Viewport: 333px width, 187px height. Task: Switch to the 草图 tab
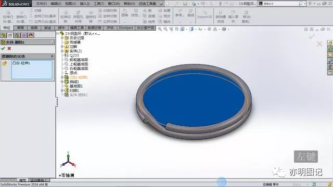(20, 28)
